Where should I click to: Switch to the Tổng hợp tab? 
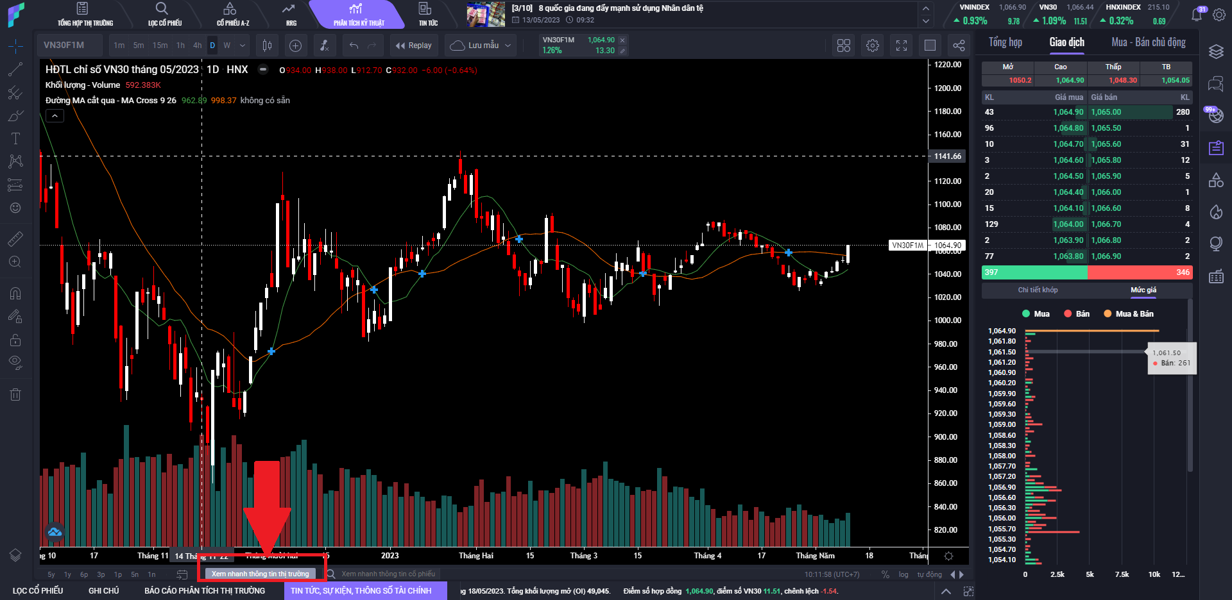coord(1005,42)
